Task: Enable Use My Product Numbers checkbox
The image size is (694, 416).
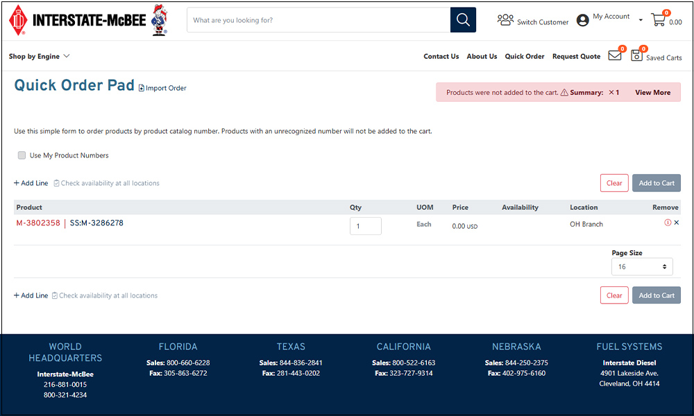Action: (22, 155)
